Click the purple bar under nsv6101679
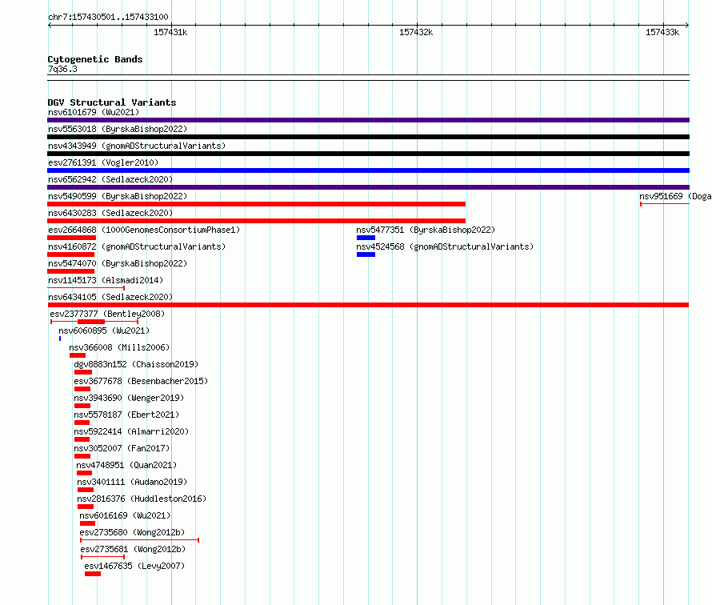Screen dimensions: 712x605 coord(368,120)
